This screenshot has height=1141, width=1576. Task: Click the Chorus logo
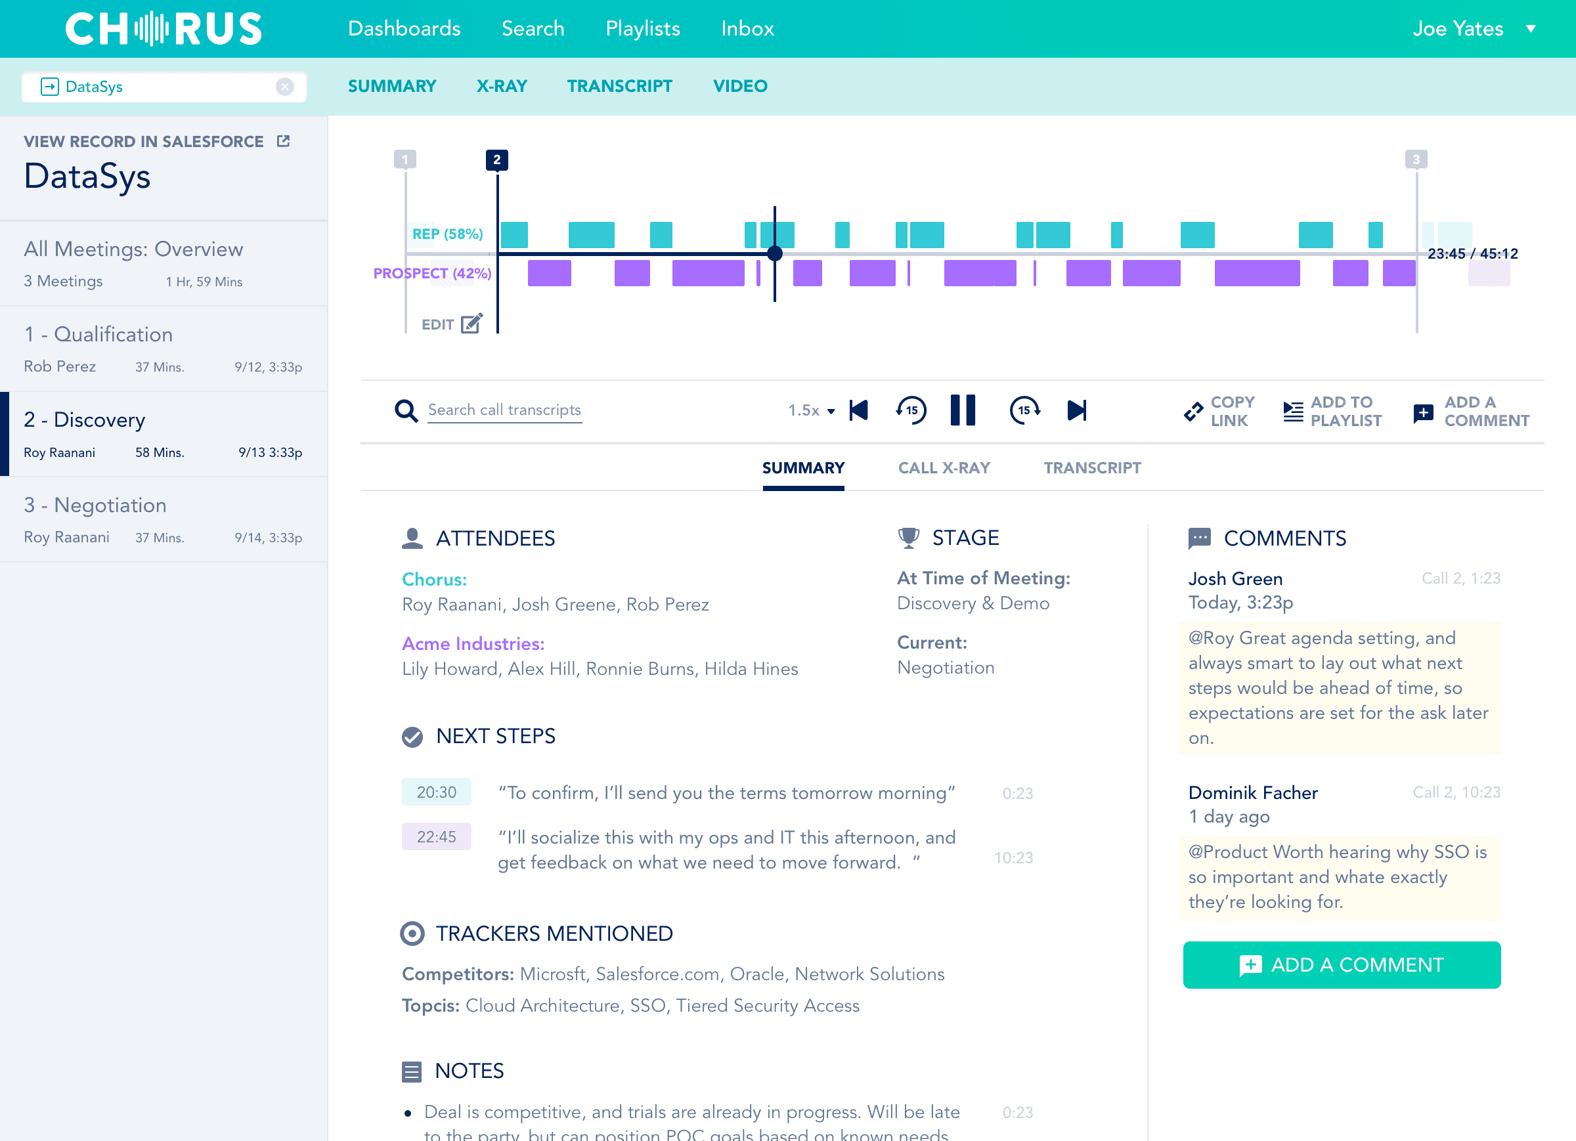[x=164, y=28]
